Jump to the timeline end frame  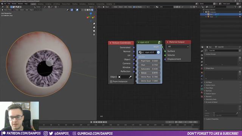106,122
